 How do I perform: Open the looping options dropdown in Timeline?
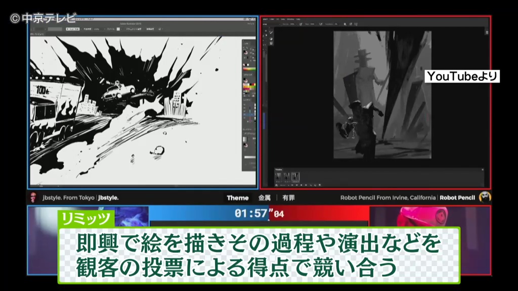(x=283, y=185)
